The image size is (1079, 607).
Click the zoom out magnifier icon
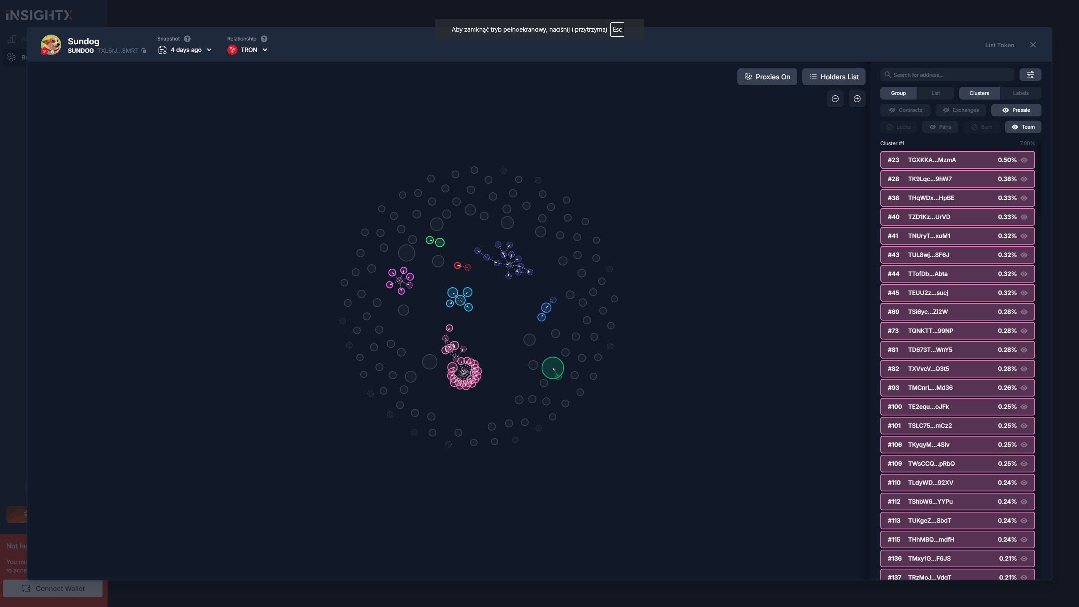coord(835,99)
